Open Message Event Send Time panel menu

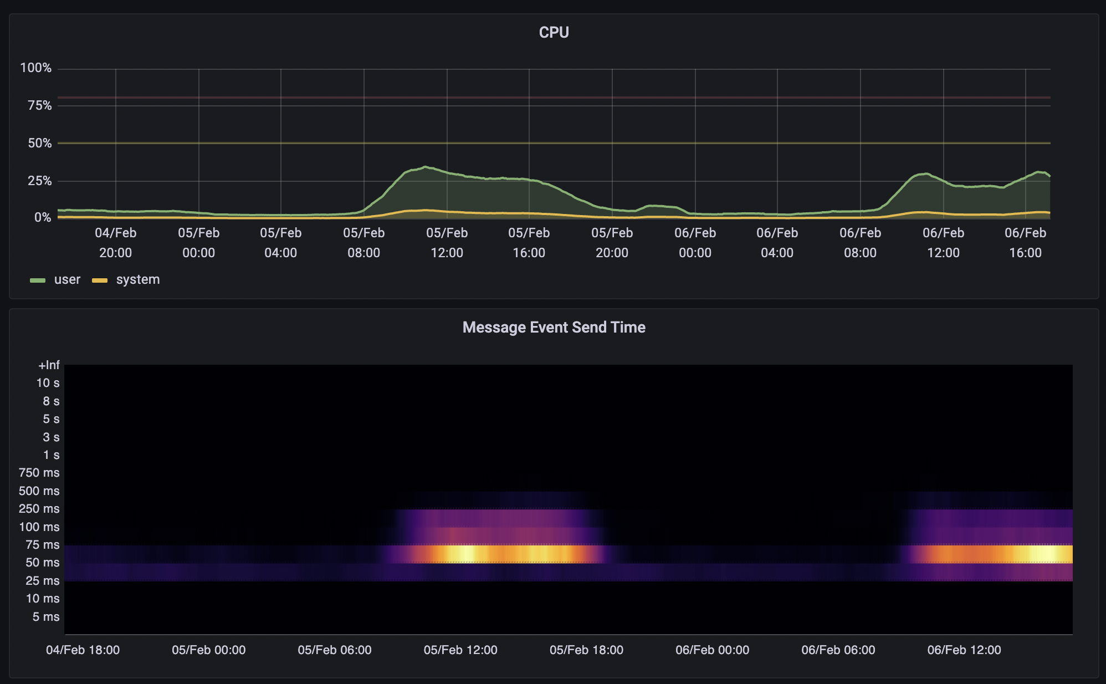click(554, 328)
